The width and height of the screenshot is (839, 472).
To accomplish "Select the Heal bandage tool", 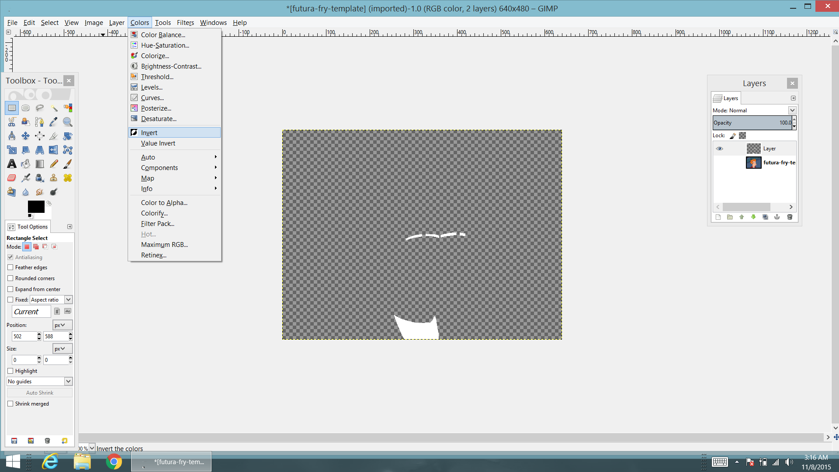I will click(68, 178).
